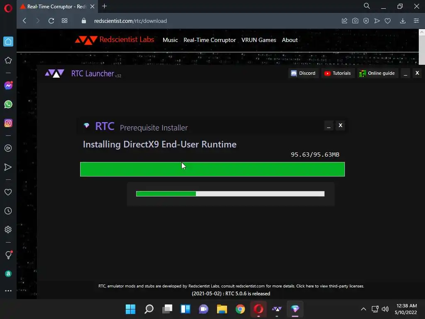Click third-party licenses footer text

tap(330, 286)
